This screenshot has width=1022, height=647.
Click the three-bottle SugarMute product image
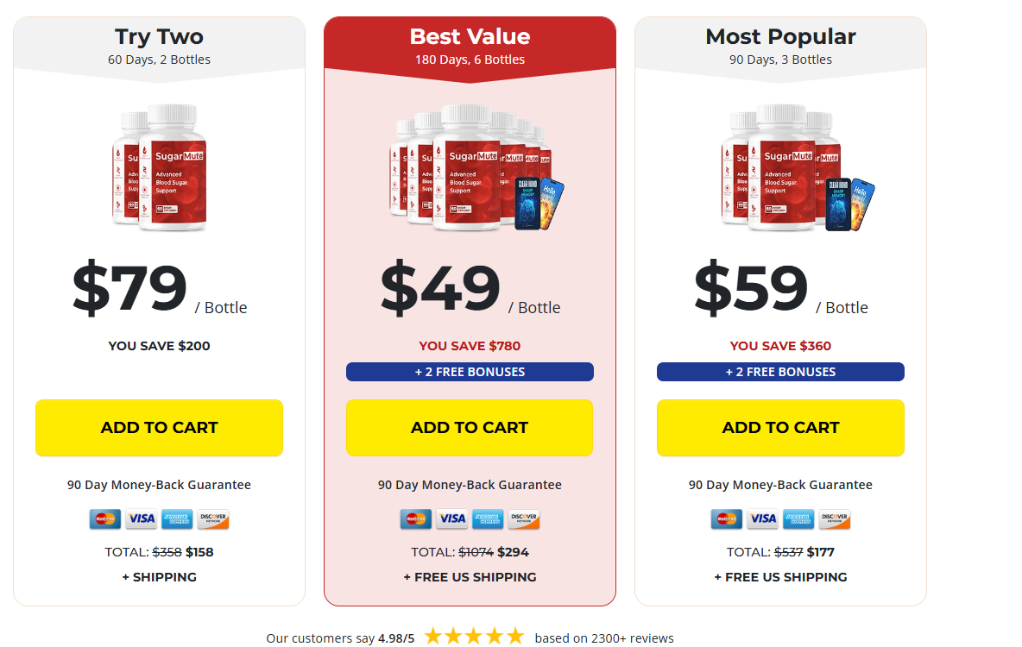(x=780, y=167)
